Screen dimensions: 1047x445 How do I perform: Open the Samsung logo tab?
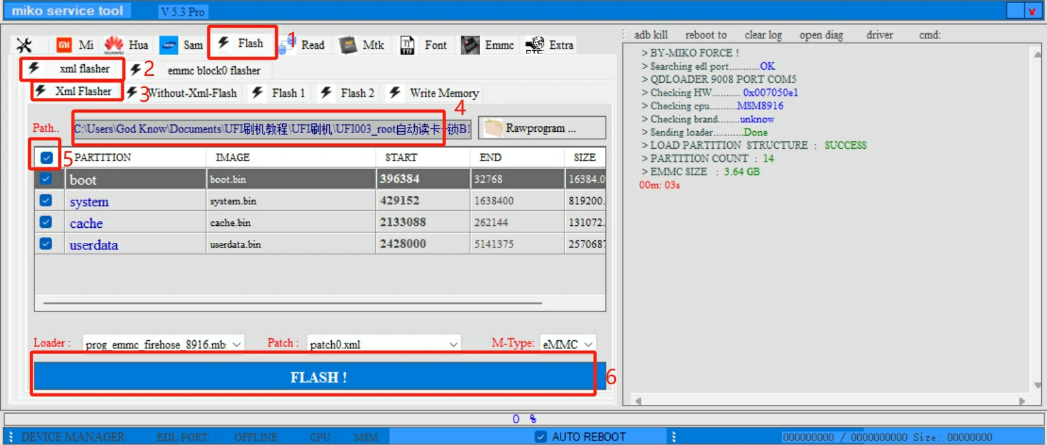point(168,45)
